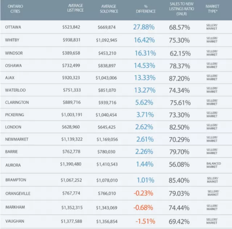This screenshot has height=229, width=232.
Task: Select the % Difference column header
Action: pos(146,9)
